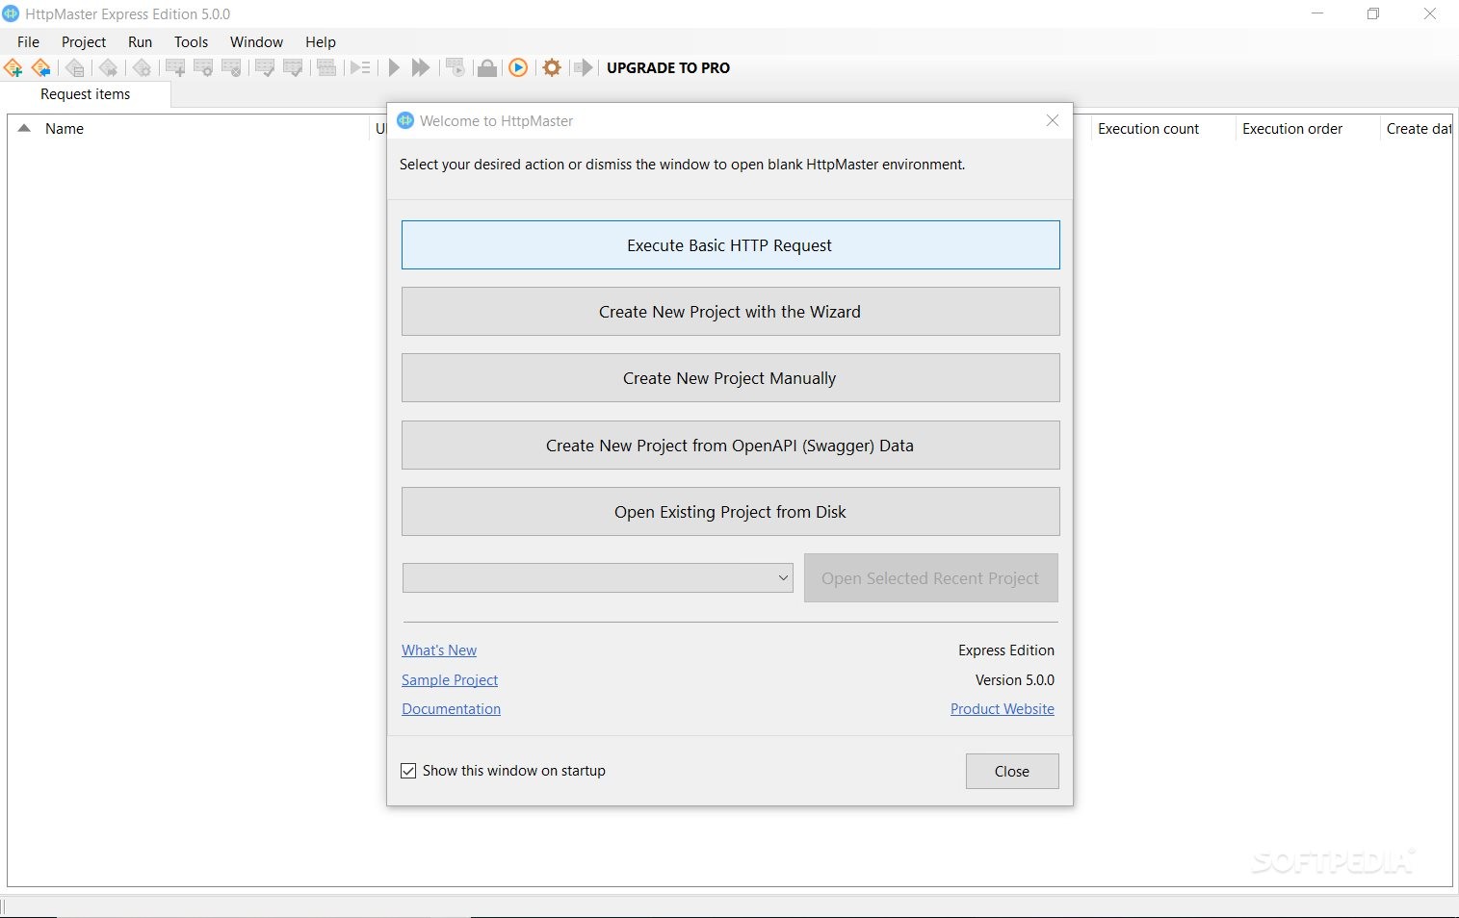This screenshot has height=918, width=1459.
Task: Open the Project menu
Action: point(84,41)
